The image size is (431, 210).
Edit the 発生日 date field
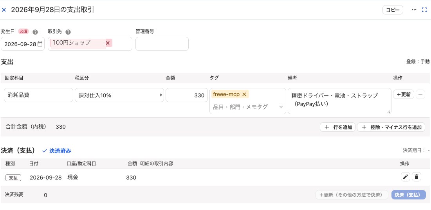click(x=23, y=44)
